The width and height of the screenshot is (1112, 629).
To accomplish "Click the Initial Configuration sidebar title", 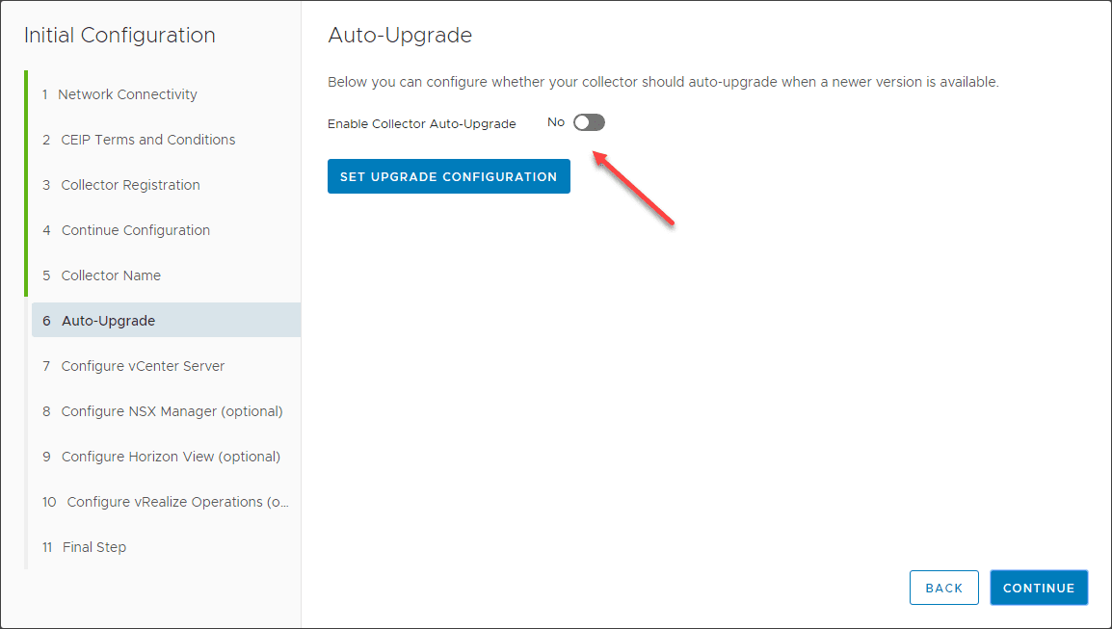I will point(119,36).
